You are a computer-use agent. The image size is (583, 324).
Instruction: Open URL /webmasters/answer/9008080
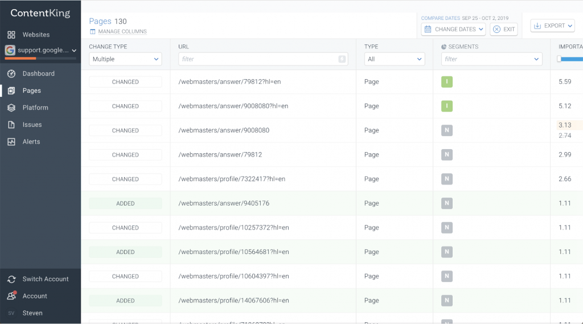tap(224, 130)
